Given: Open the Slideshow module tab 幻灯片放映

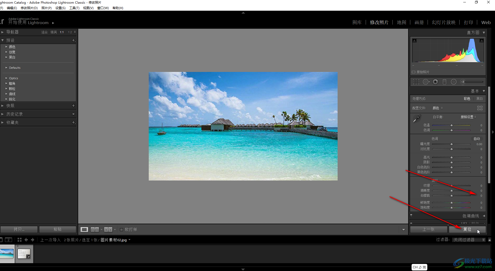Looking at the screenshot, I should tap(444, 22).
